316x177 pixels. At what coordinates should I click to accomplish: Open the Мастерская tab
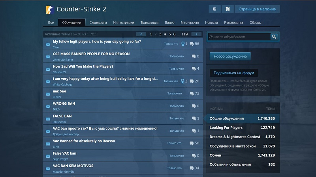click(x=190, y=23)
